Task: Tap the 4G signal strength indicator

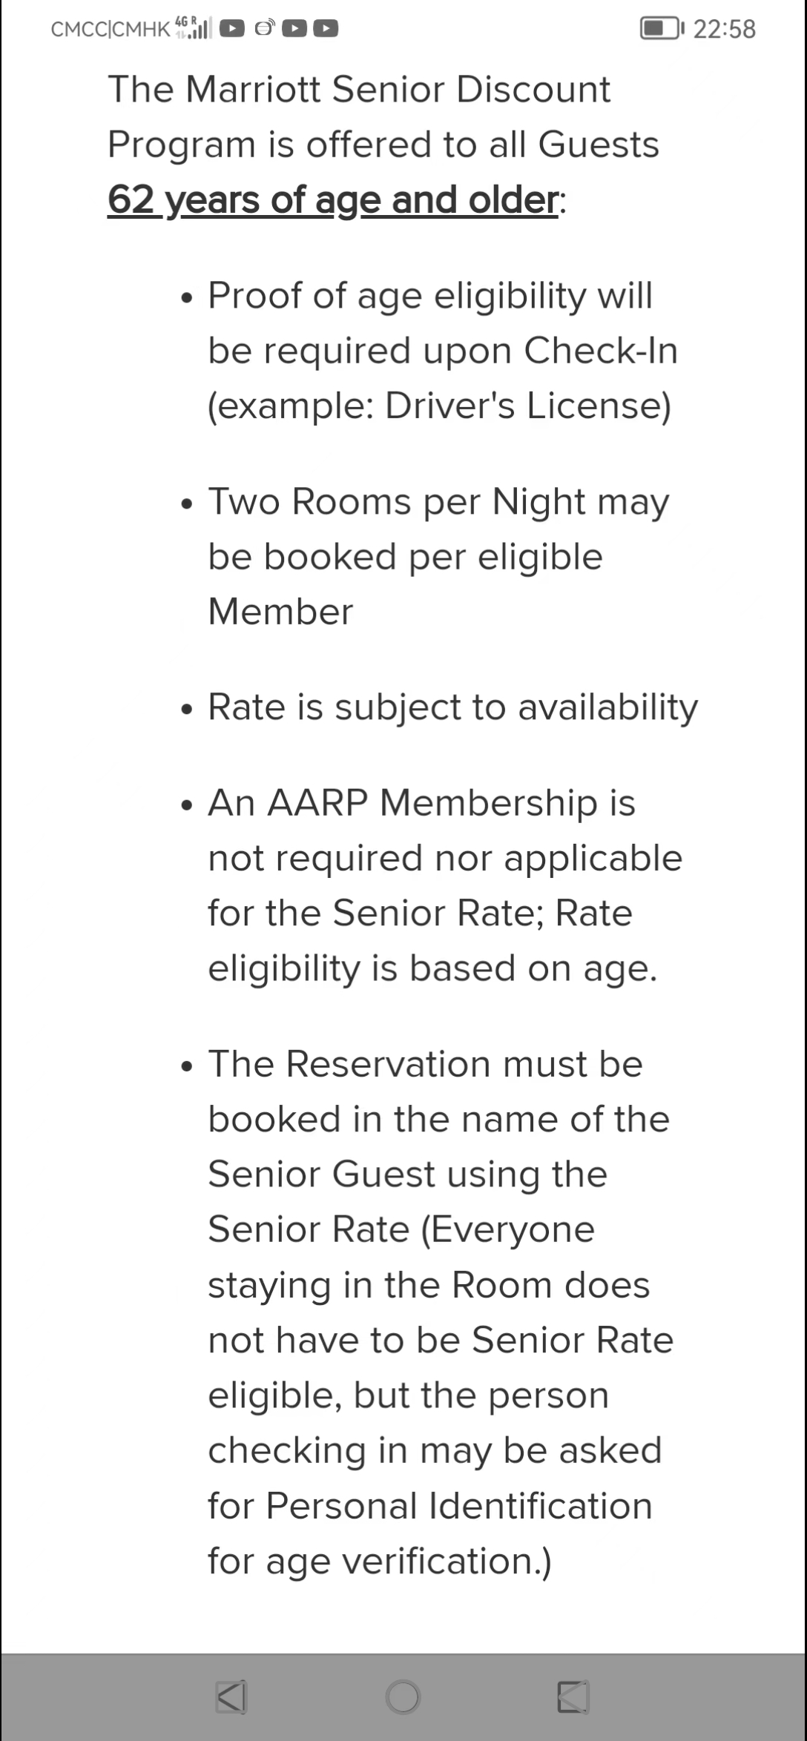Action: 194,28
